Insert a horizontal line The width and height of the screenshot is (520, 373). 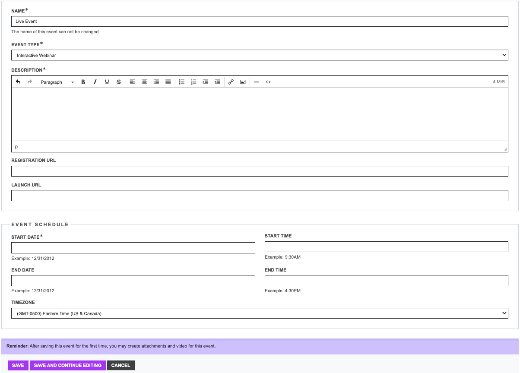[256, 82]
